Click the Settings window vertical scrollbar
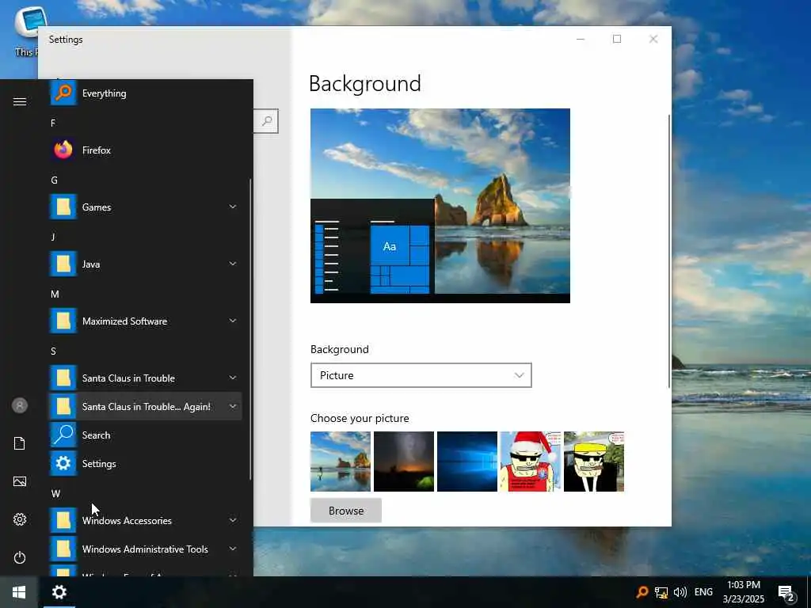The image size is (811, 608). (668, 251)
